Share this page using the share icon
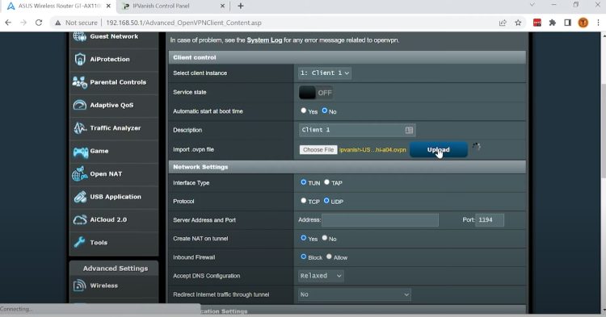The height and width of the screenshot is (317, 606). (x=503, y=23)
